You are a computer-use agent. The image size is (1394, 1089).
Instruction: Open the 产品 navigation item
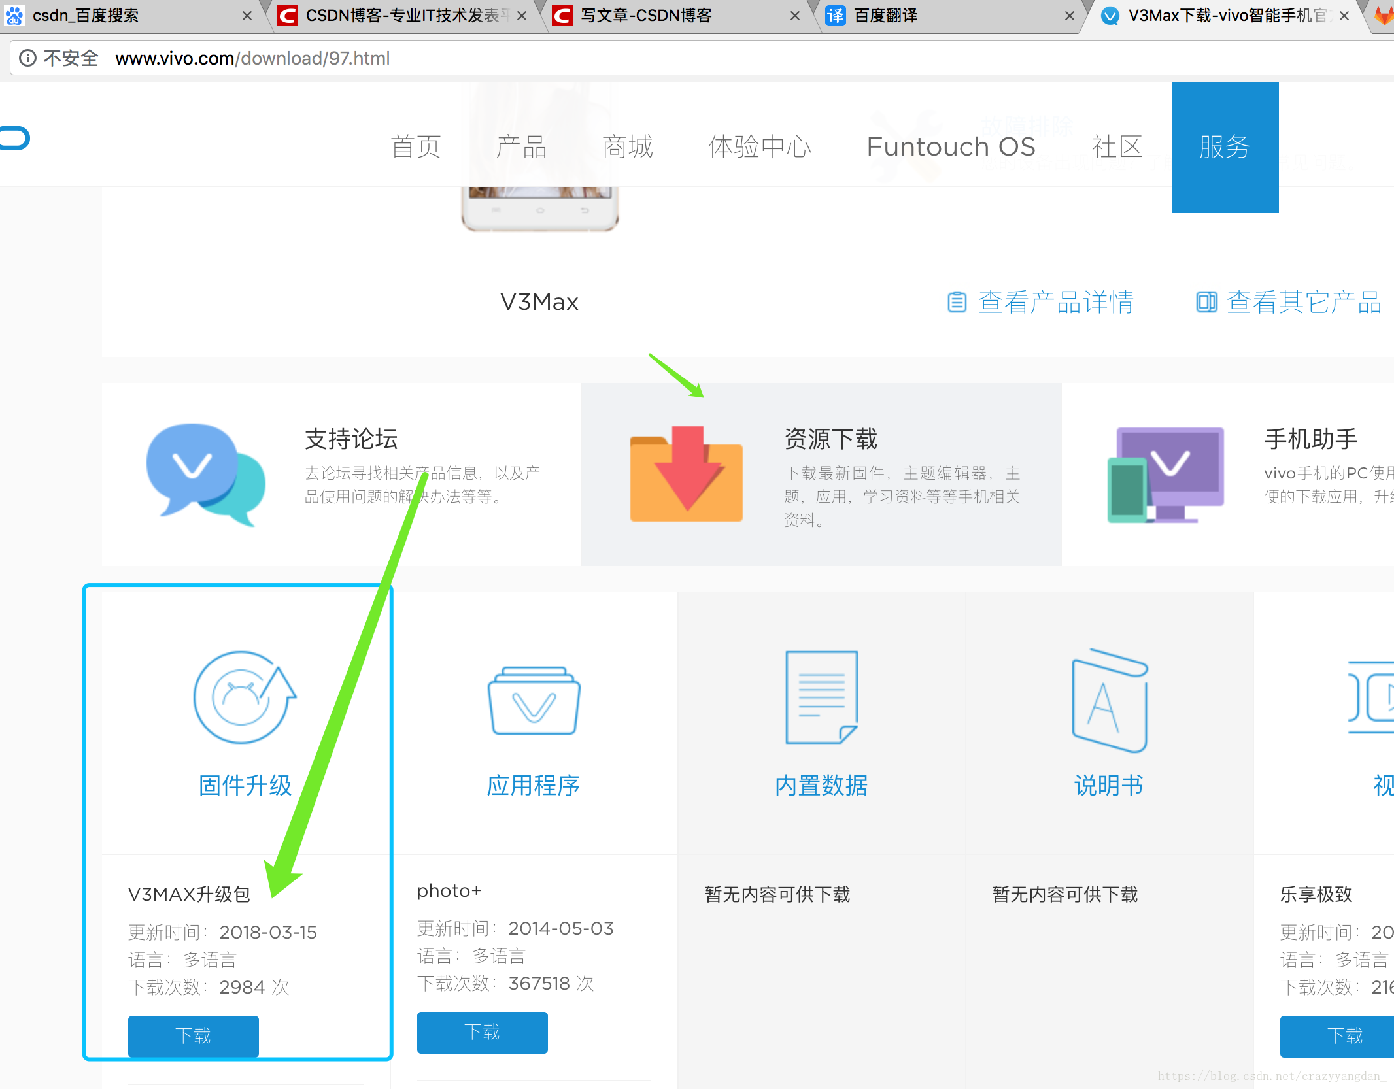click(x=521, y=146)
